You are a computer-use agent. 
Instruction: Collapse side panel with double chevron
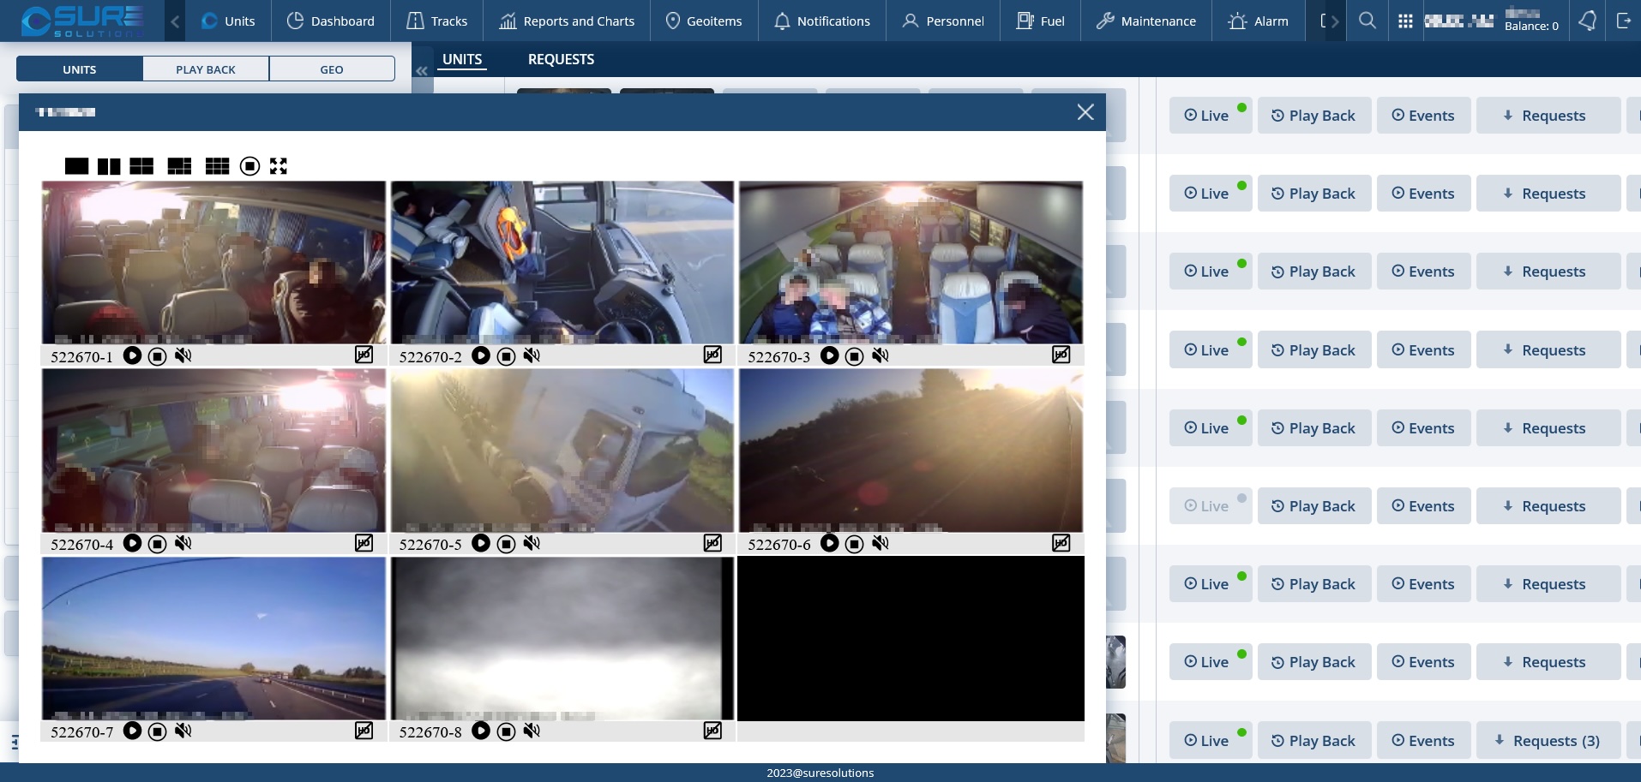422,71
